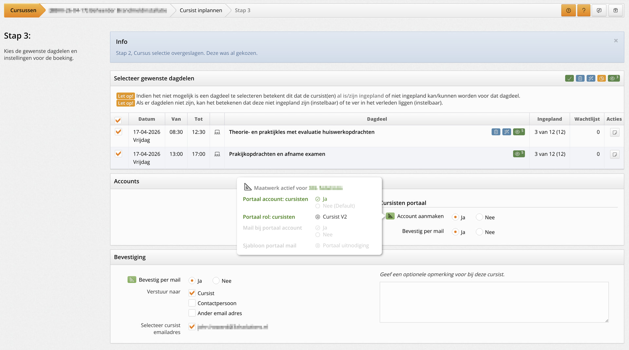
Task: Toggle the select-all dagdelen header checkbox
Action: [x=118, y=120]
